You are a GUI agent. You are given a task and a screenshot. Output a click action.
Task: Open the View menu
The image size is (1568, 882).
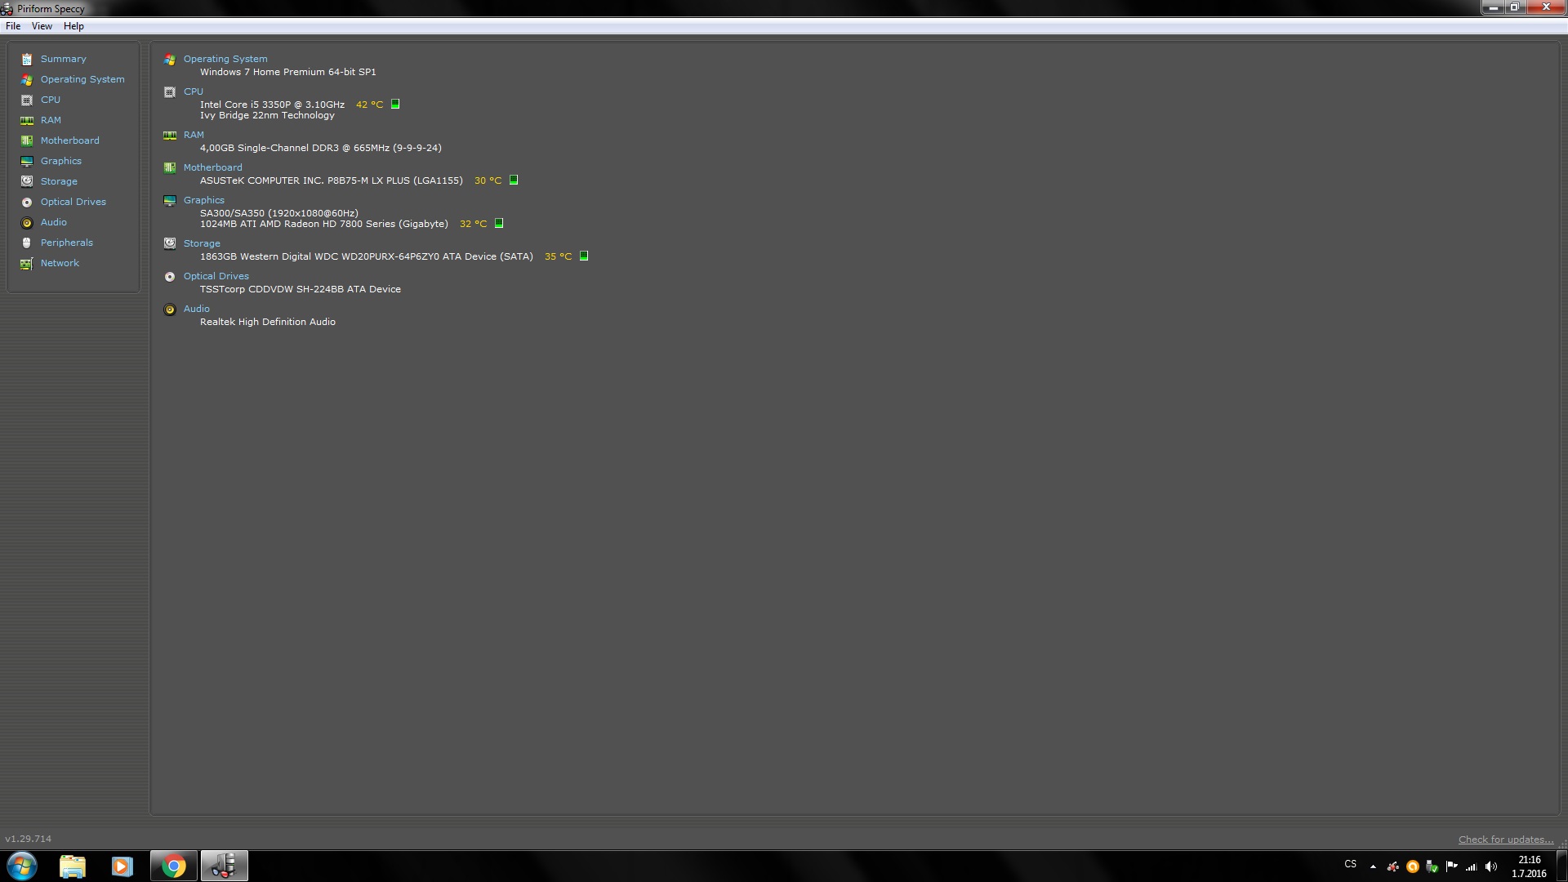click(42, 26)
